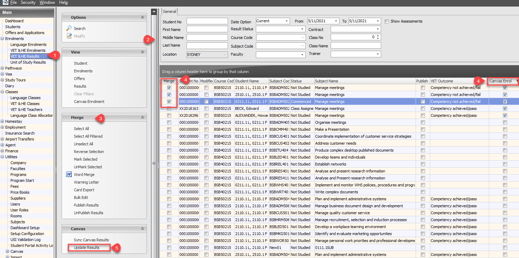Click the Word Merge document icon
519x258 pixels.
pos(69,175)
